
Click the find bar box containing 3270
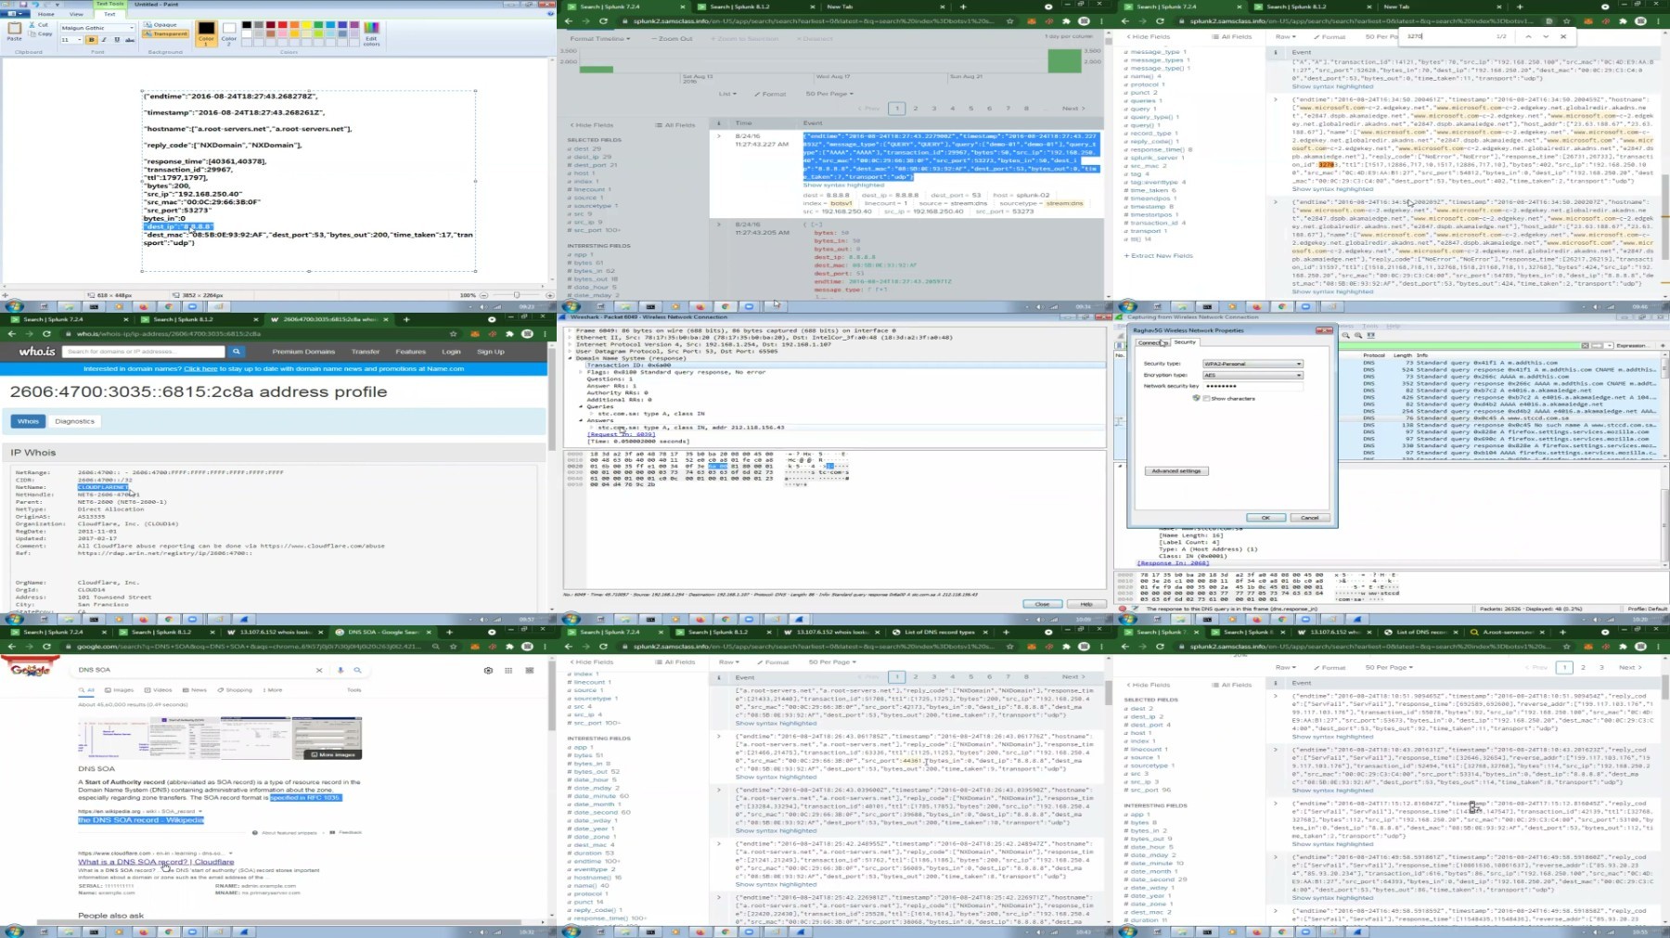(1448, 36)
